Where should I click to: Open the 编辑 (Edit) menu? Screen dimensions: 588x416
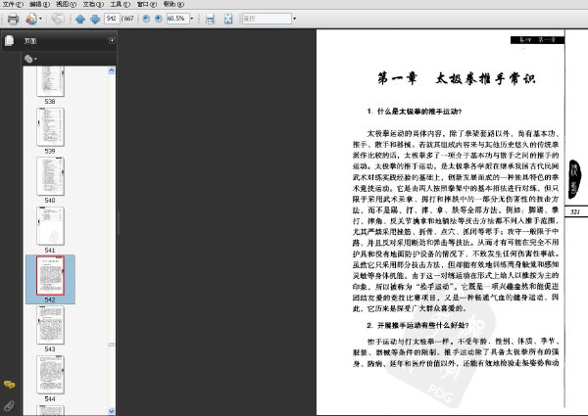tap(40, 4)
